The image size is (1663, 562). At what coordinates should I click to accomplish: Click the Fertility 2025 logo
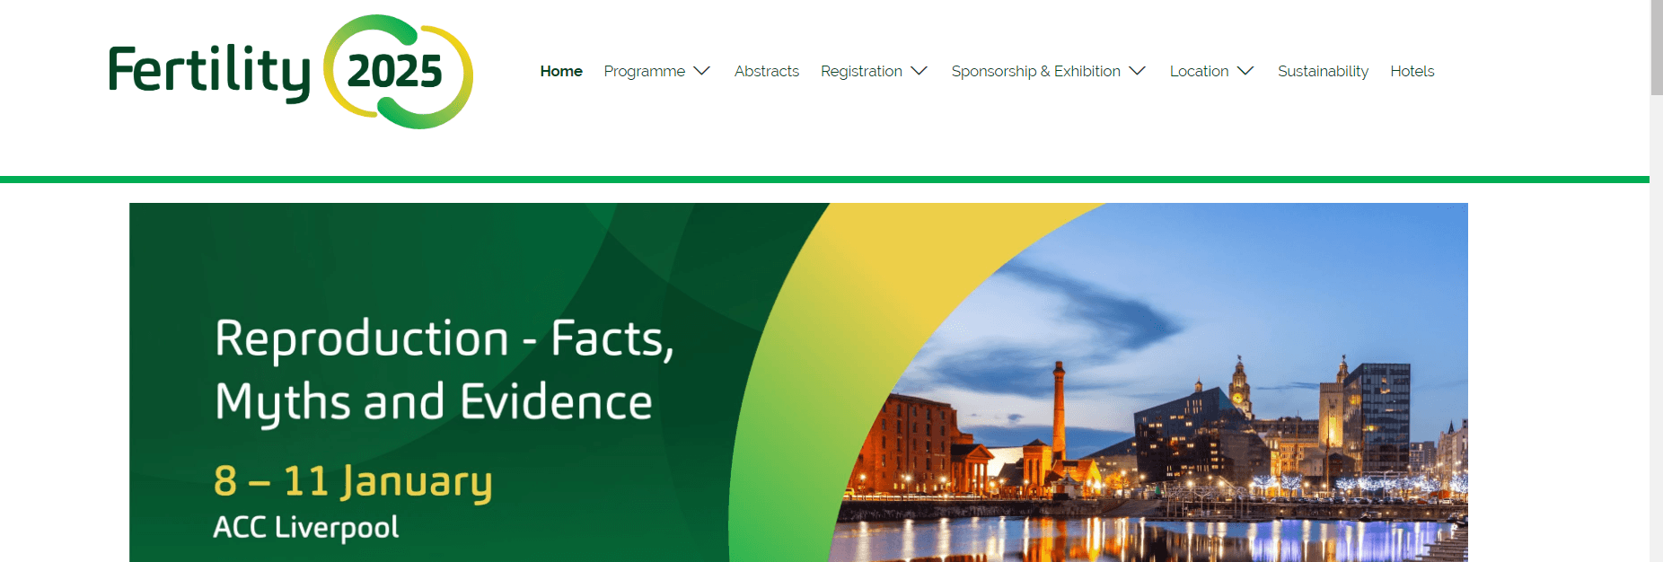[x=290, y=72]
